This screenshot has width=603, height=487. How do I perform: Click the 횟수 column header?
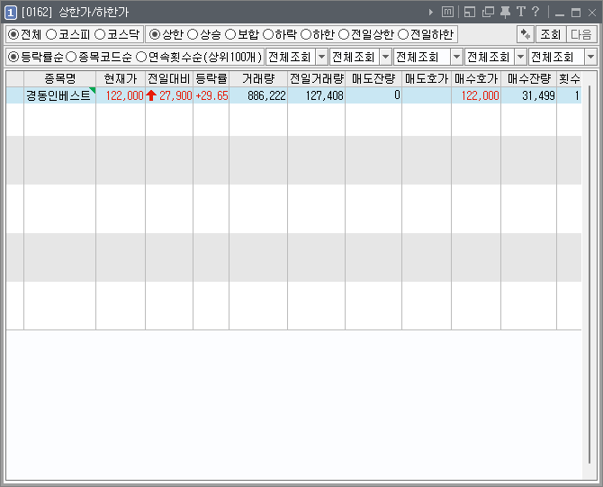pyautogui.click(x=569, y=79)
